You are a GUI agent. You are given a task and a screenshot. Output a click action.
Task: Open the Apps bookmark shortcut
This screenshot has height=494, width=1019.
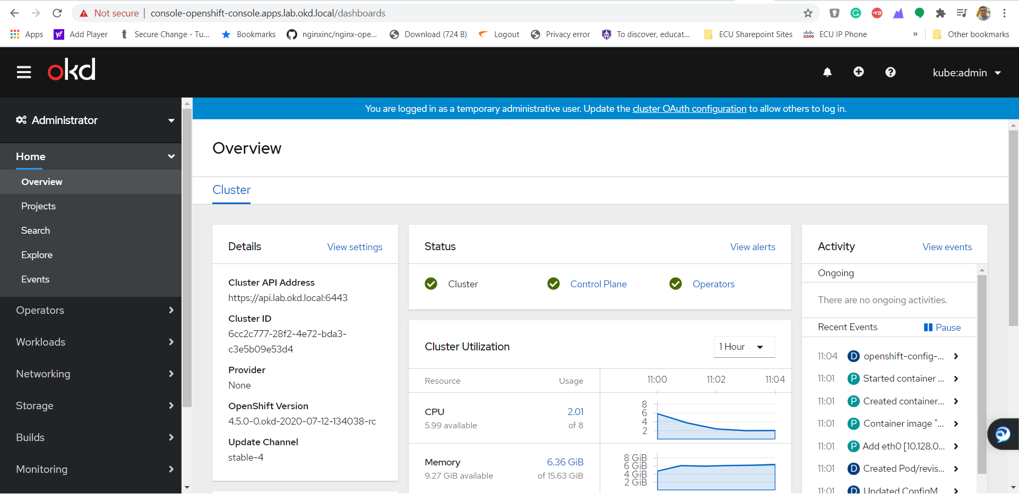[27, 34]
